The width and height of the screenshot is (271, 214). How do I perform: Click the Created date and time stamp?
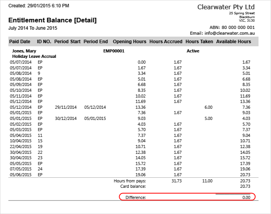[39, 6]
